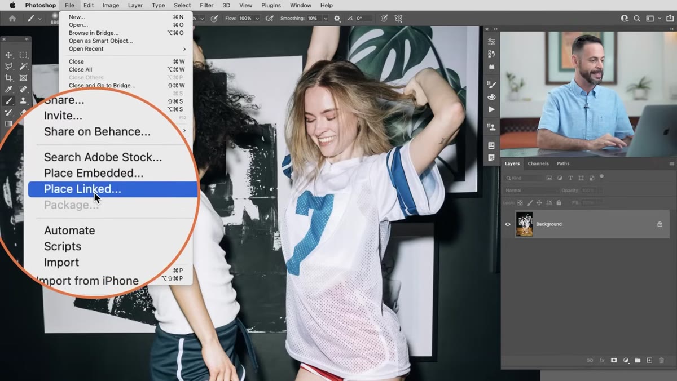Click Create a new group folder icon
This screenshot has width=677, height=381.
(638, 360)
